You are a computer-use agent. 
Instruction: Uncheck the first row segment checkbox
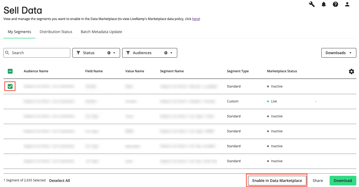(10, 86)
